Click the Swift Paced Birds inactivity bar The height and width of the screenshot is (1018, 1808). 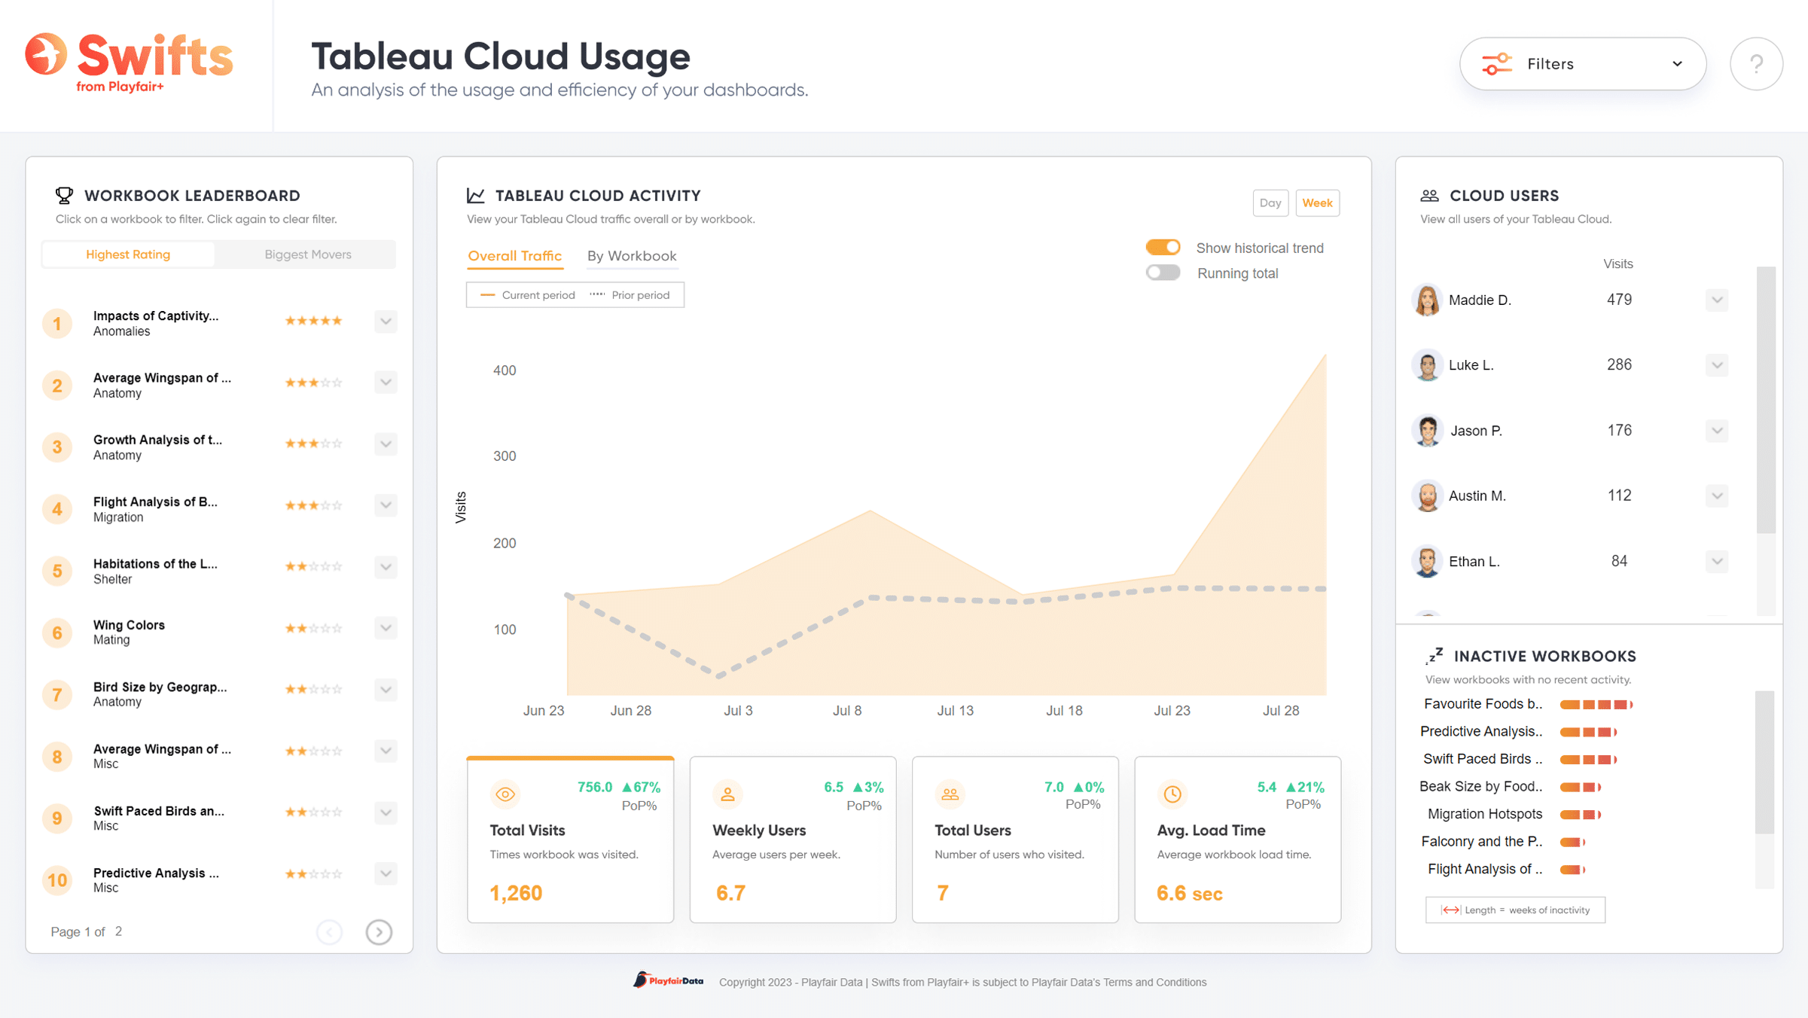point(1588,760)
